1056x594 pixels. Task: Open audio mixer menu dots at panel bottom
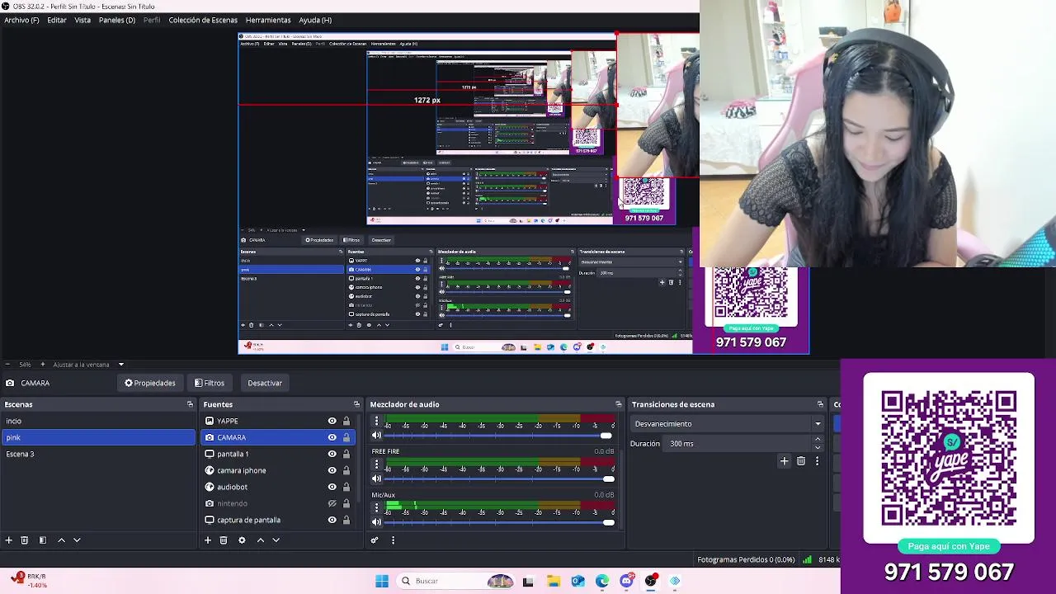point(393,540)
